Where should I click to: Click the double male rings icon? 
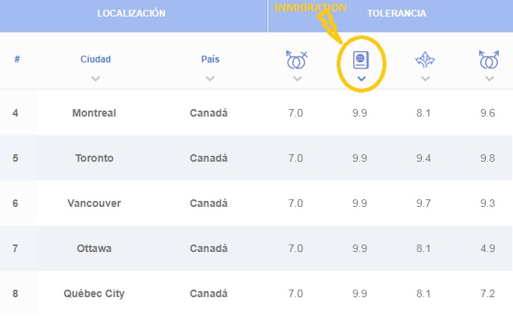click(489, 59)
